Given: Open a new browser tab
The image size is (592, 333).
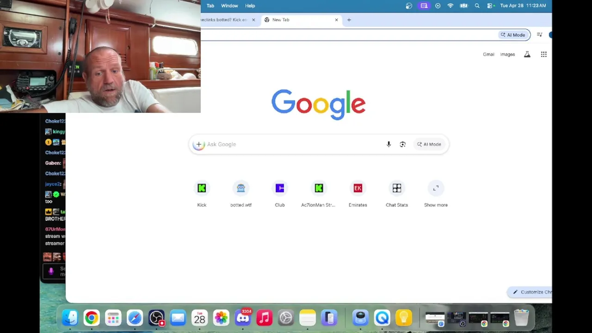Looking at the screenshot, I should pos(349,20).
